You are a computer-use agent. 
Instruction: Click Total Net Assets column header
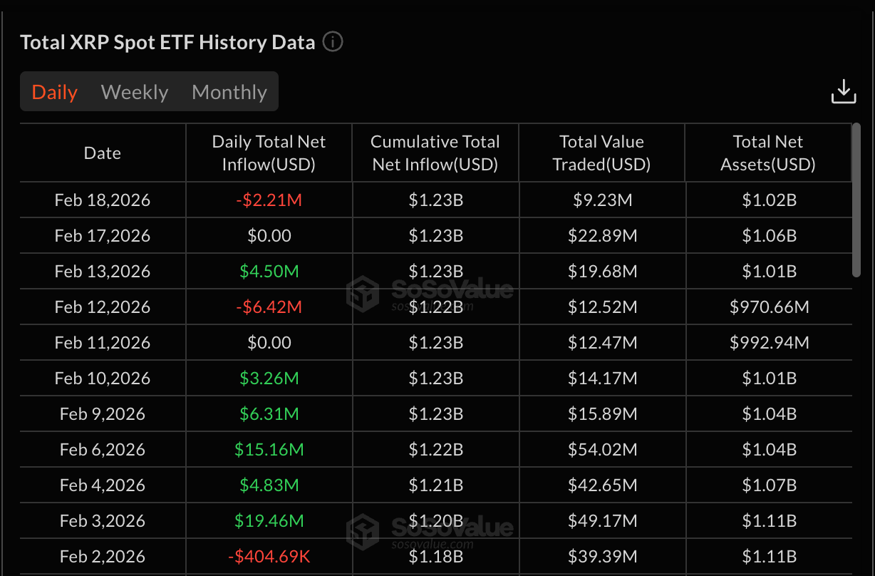click(x=768, y=153)
